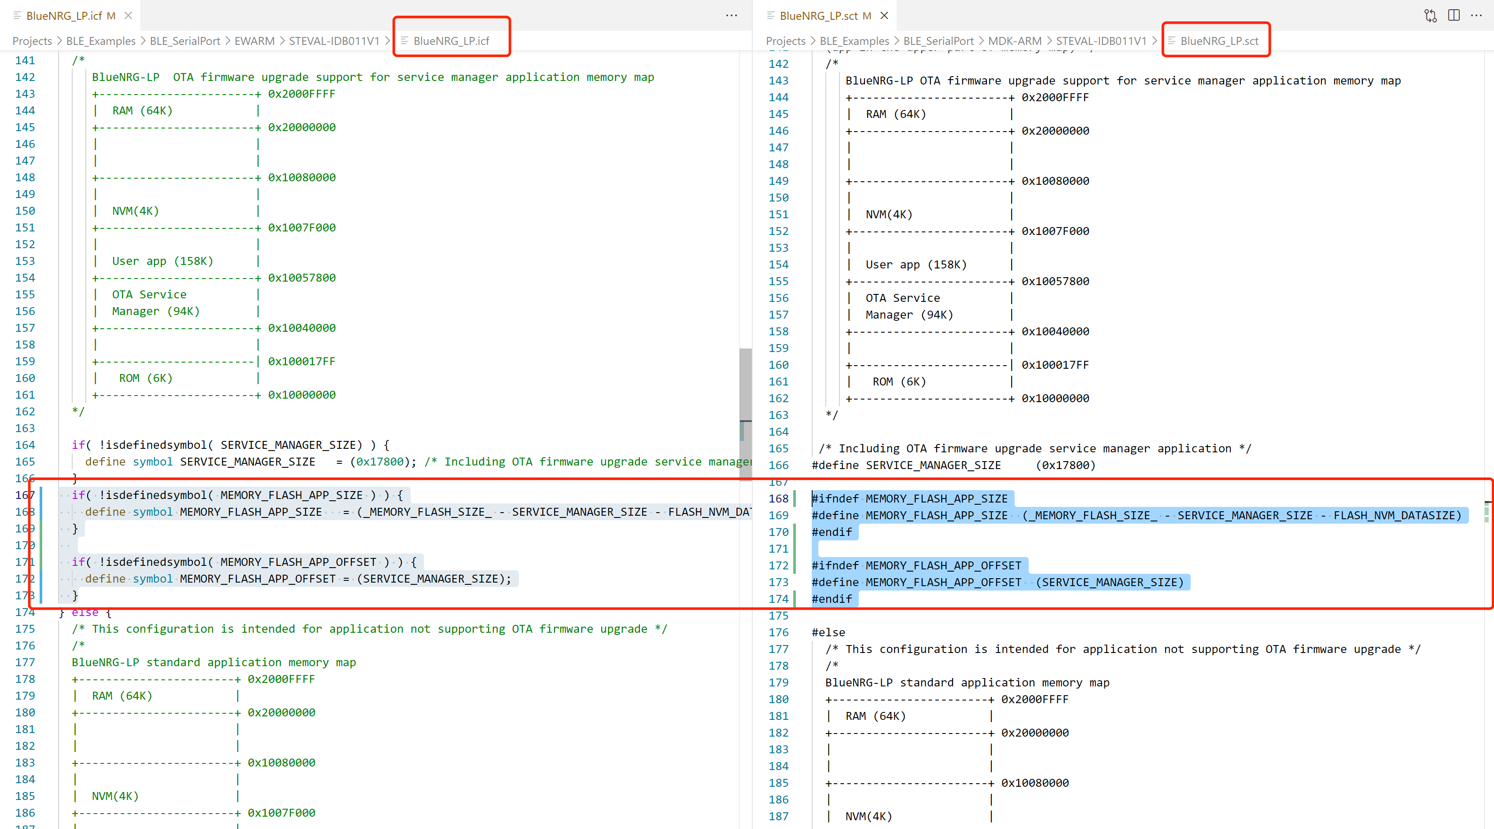Click '#ifndef MEMORY_FLASH_APP_OFFSET' line in right editor
Image resolution: width=1494 pixels, height=829 pixels.
[916, 565]
